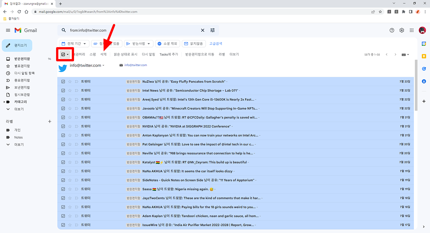Click 삭제 to delete selected emails

click(x=103, y=54)
